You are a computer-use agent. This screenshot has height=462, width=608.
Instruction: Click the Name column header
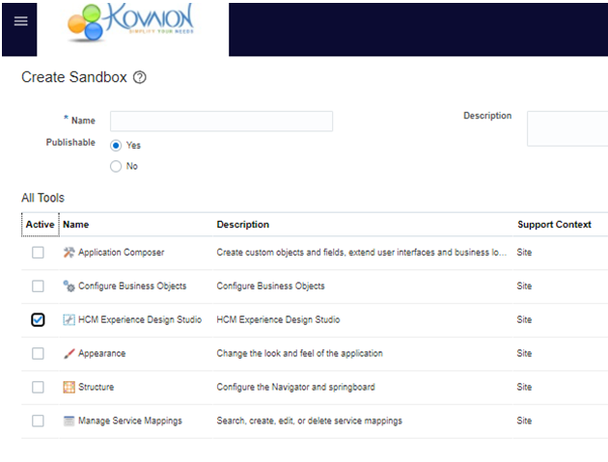click(76, 225)
